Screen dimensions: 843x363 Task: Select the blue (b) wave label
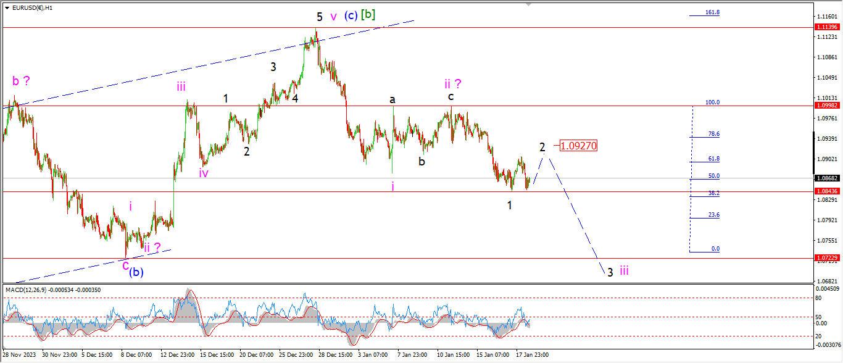(x=136, y=272)
